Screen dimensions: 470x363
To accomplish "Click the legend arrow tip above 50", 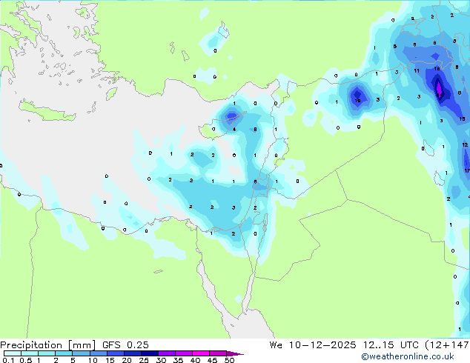I will [235, 353].
